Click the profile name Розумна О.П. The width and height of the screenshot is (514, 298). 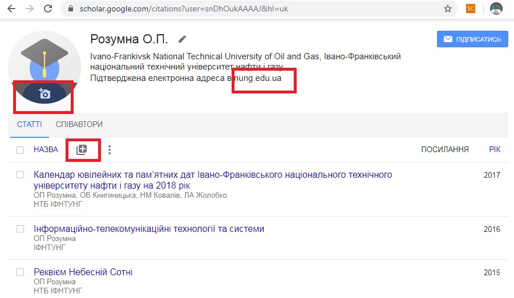pyautogui.click(x=129, y=39)
